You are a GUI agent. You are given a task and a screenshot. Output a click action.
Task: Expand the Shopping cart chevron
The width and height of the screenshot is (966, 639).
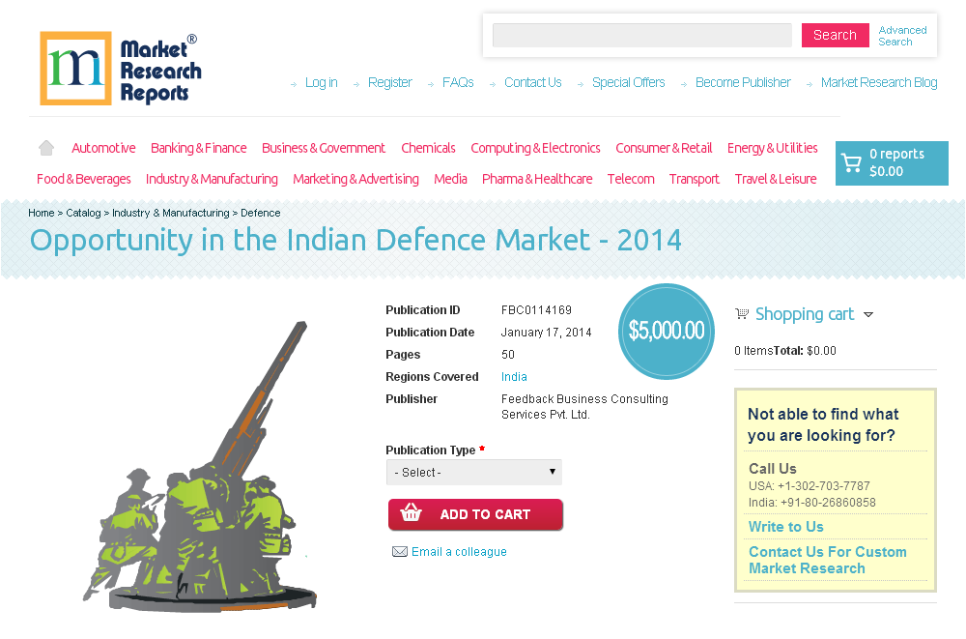868,314
